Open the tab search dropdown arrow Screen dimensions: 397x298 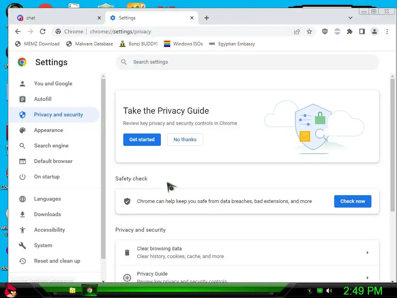click(350, 18)
